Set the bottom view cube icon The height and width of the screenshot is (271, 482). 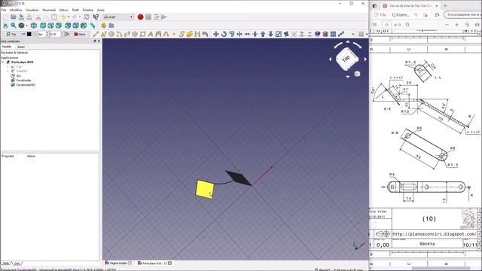[75, 26]
